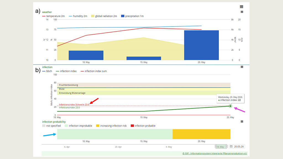Screen dimensions: 283x159
Task: Click the 'Fruchtentwicklung' band label
Action: tap(69, 85)
